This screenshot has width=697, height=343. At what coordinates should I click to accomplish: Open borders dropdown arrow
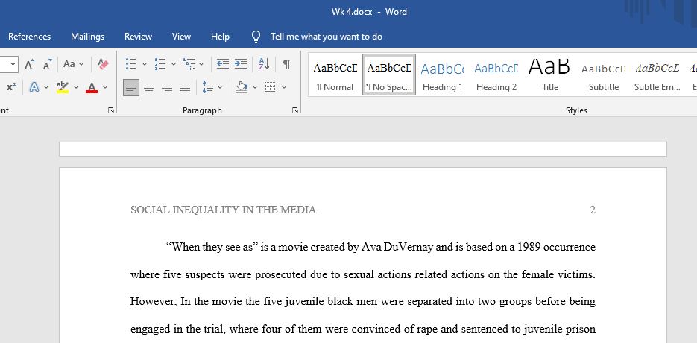283,88
